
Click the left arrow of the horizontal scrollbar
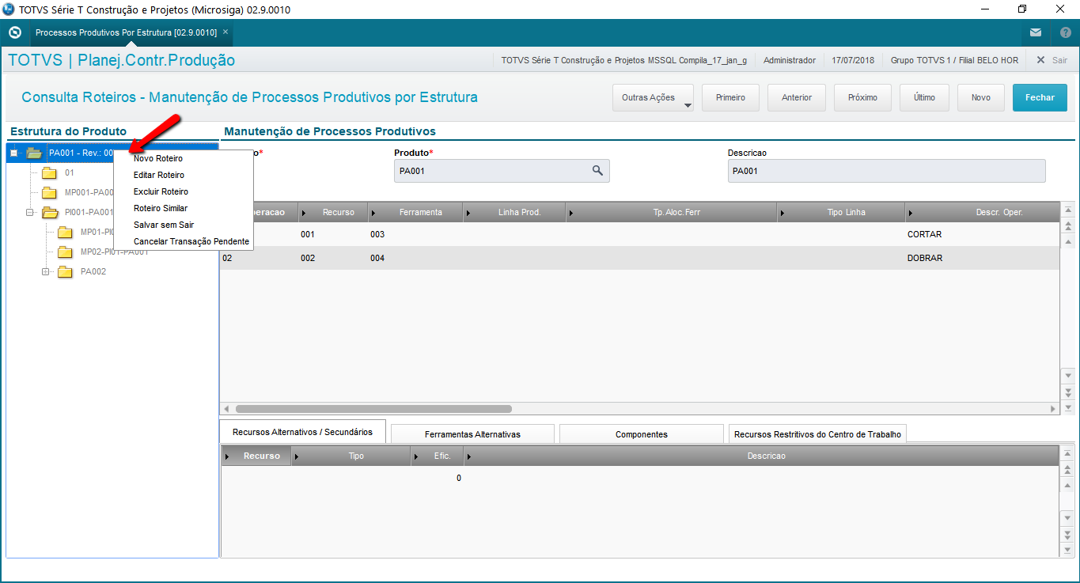click(x=227, y=409)
